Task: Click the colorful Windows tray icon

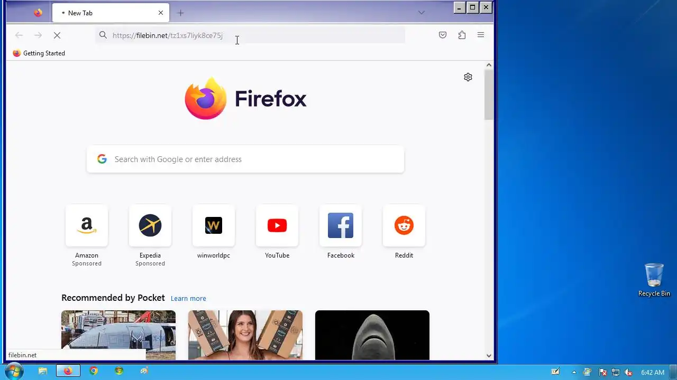Action: click(x=587, y=372)
